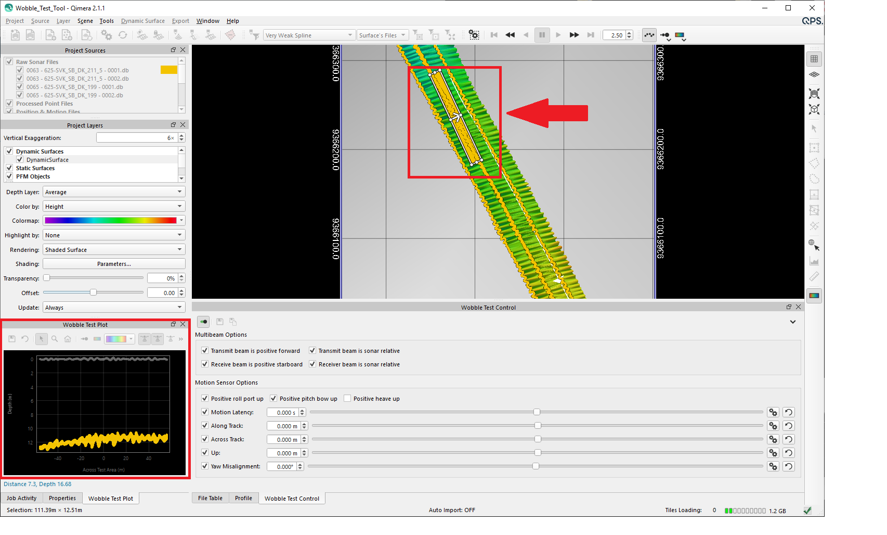The height and width of the screenshot is (535, 887).
Task: Open the Color by Height dropdown
Action: point(113,206)
